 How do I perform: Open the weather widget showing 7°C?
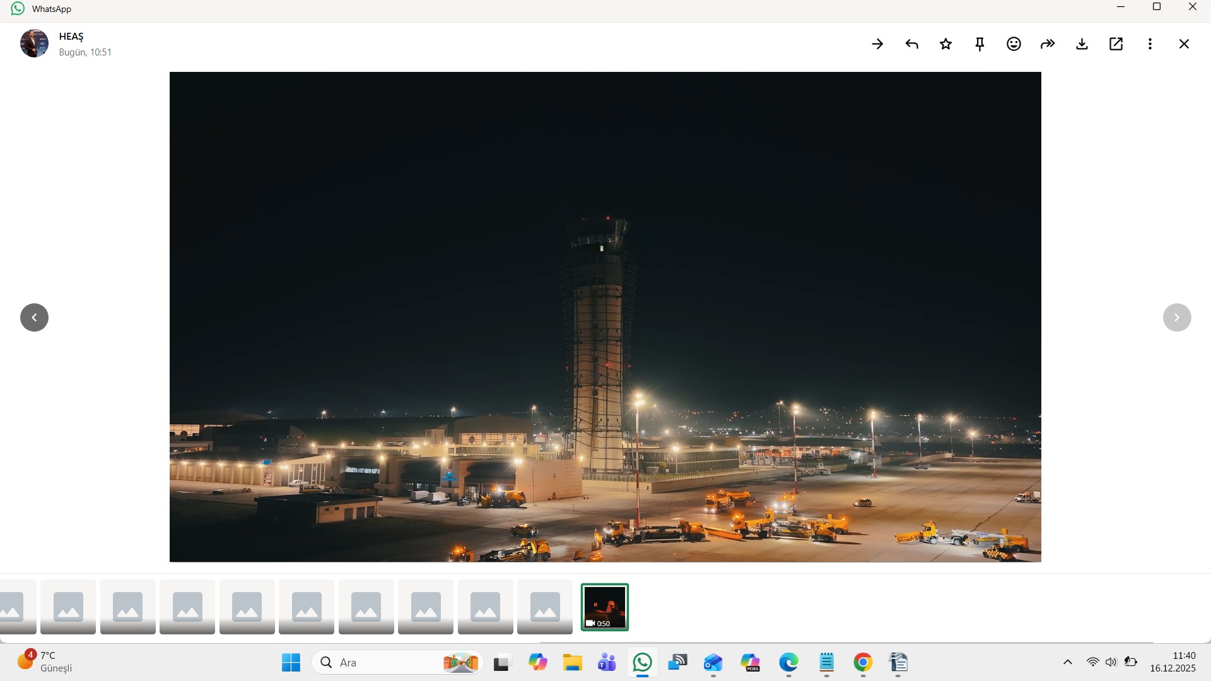click(44, 661)
